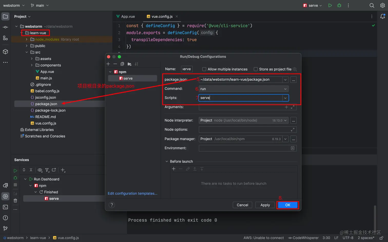Edit environment variables list icon
The width and height of the screenshot is (388, 242).
[x=293, y=148]
